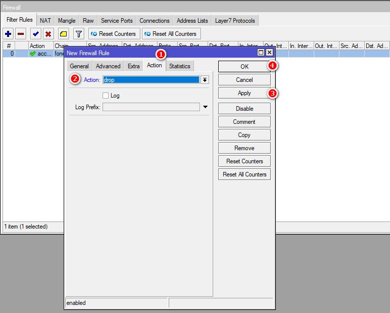Click the red X disable icon
This screenshot has height=313, width=390.
(x=48, y=34)
